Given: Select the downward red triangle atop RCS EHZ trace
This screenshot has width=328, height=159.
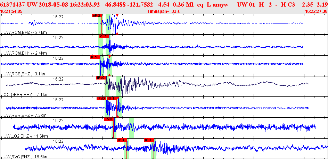Looking at the screenshot, I should click(x=109, y=57).
